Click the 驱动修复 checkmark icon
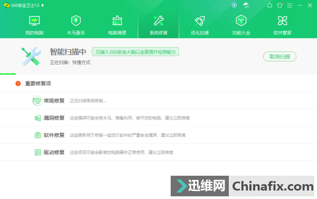Image resolution: width=317 pixels, height=199 pixels. (x=38, y=152)
